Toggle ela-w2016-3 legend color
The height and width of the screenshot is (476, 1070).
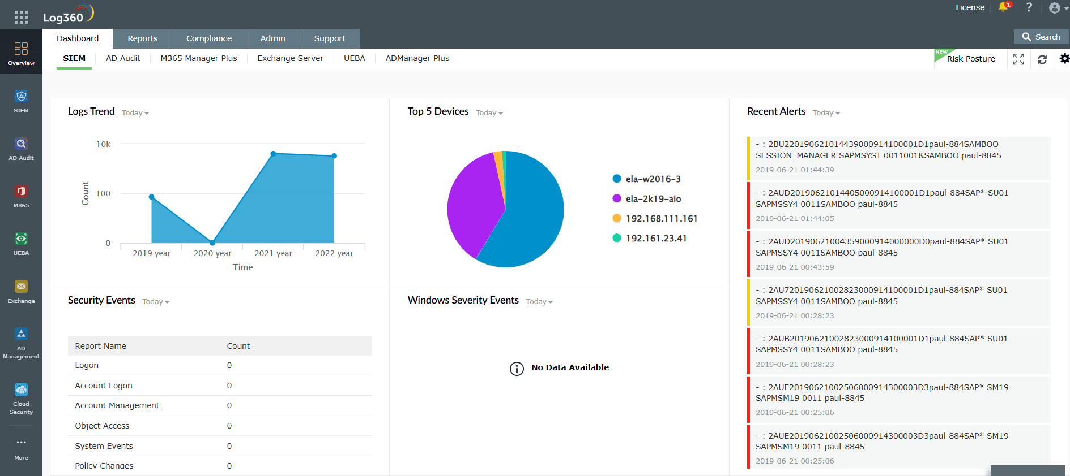coord(617,179)
